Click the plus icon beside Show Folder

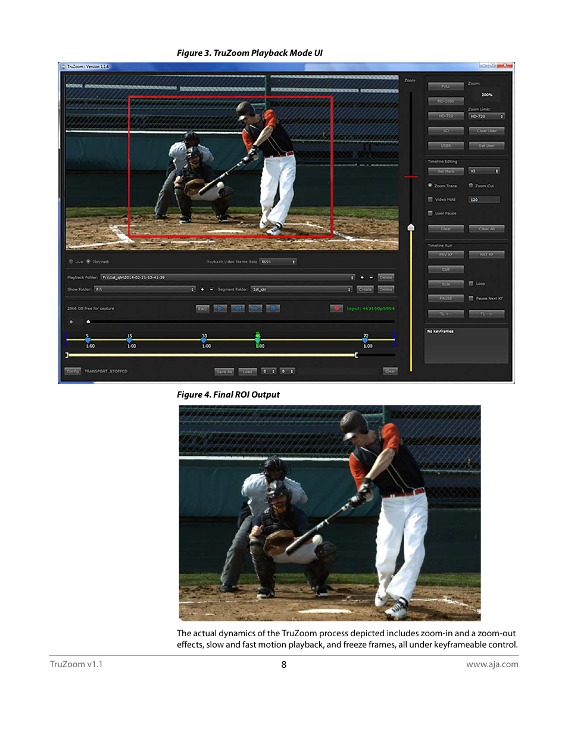click(202, 289)
